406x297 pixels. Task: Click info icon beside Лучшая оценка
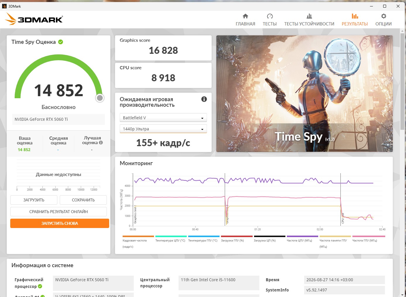[101, 143]
